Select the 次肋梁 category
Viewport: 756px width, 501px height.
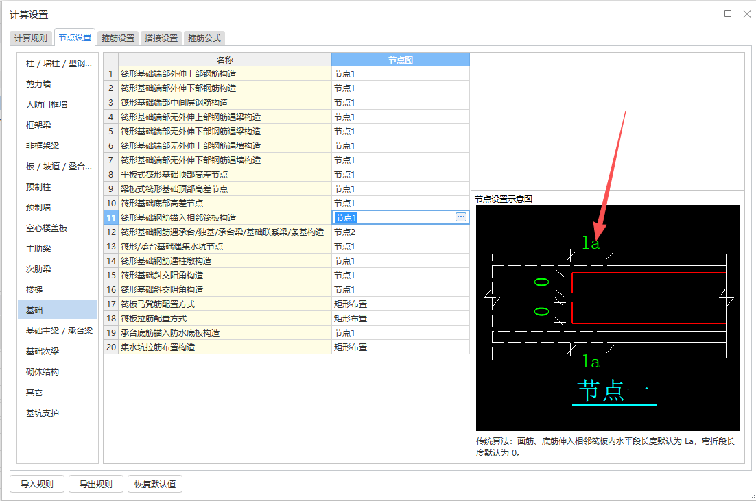point(58,269)
